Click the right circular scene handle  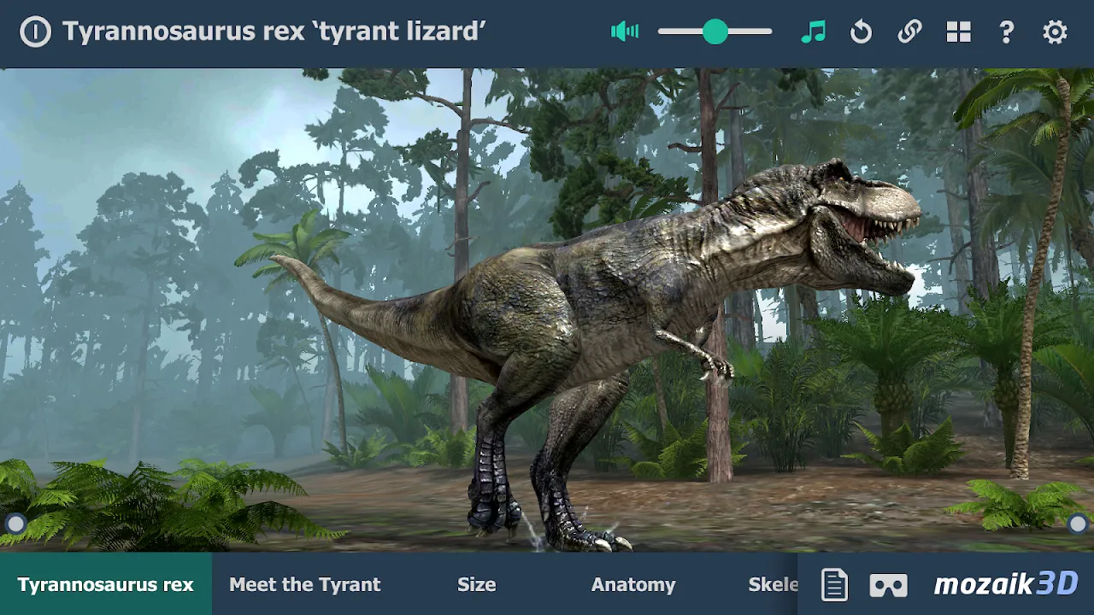(1078, 524)
